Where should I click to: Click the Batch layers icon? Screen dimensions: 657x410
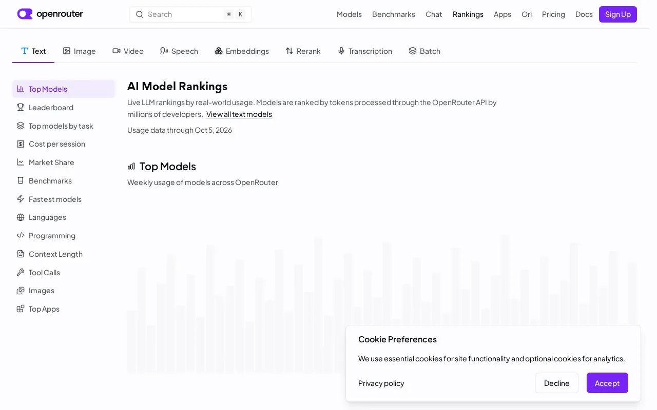point(413,51)
